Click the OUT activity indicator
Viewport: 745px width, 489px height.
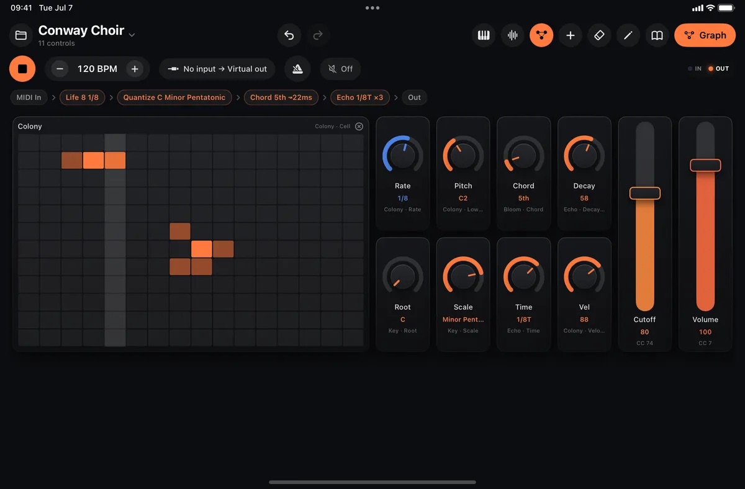pyautogui.click(x=719, y=69)
